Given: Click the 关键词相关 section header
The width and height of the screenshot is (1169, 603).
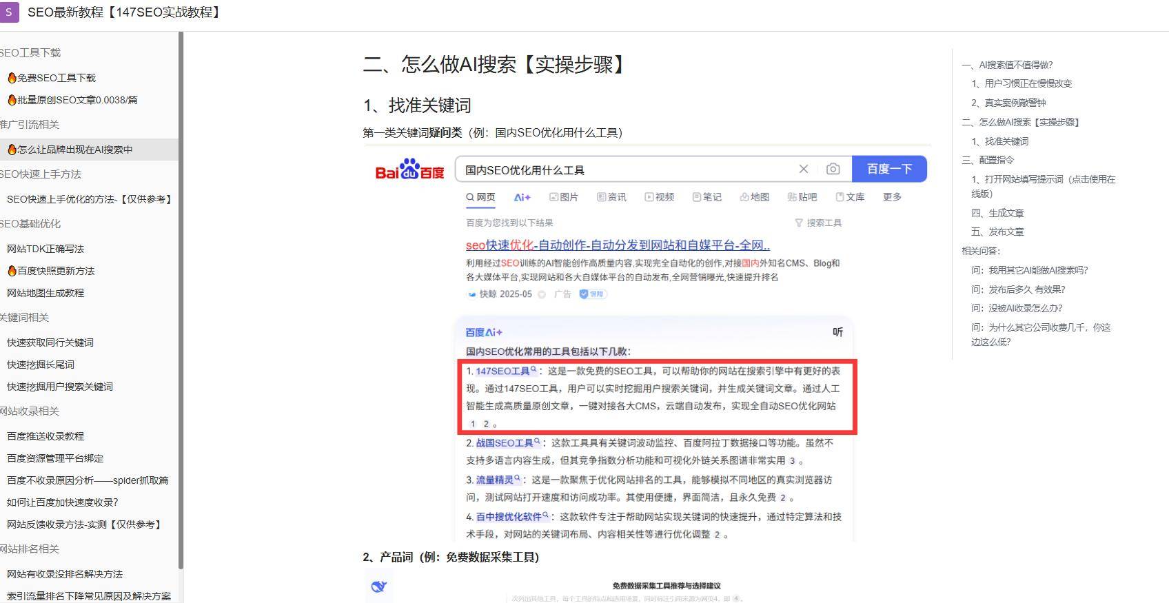Looking at the screenshot, I should (25, 318).
